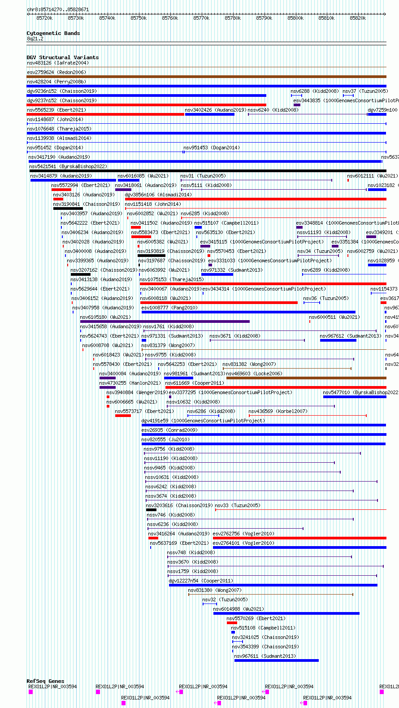Click the nsv6002852 (Wu2021) label

153,213
